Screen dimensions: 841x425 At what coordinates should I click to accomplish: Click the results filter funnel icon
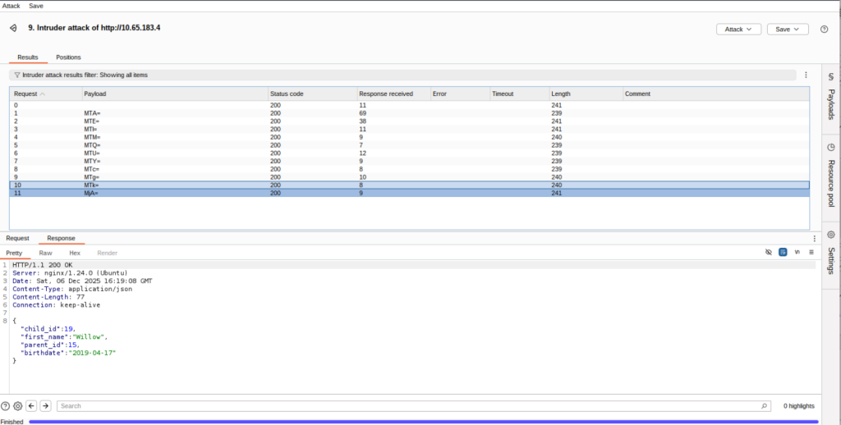17,75
